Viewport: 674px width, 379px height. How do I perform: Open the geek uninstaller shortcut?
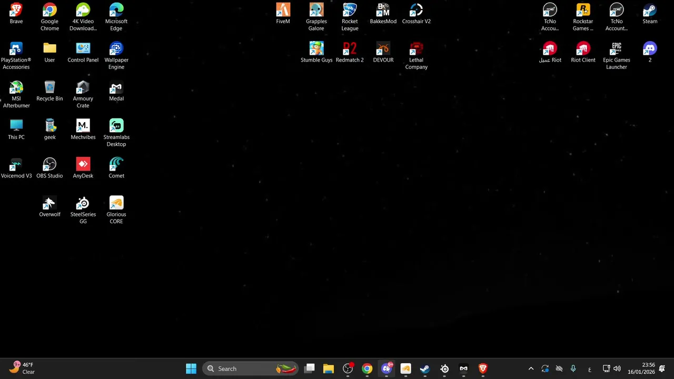49,129
